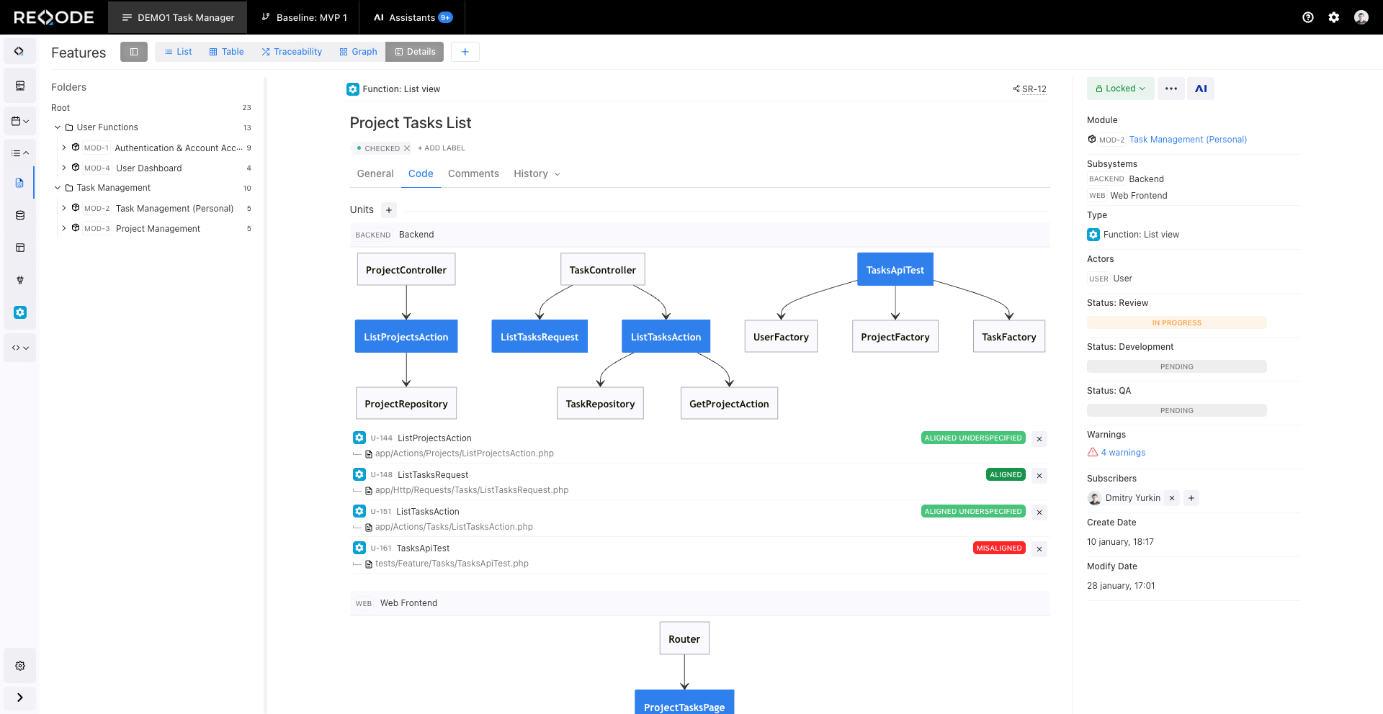Open the 4 warnings link
This screenshot has height=714, width=1383.
click(1122, 453)
